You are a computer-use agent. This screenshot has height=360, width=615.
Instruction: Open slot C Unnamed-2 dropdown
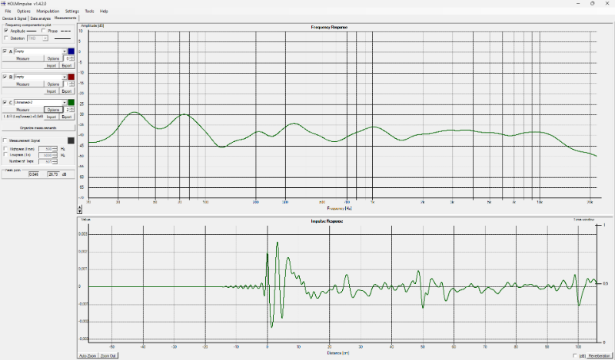(x=41, y=102)
